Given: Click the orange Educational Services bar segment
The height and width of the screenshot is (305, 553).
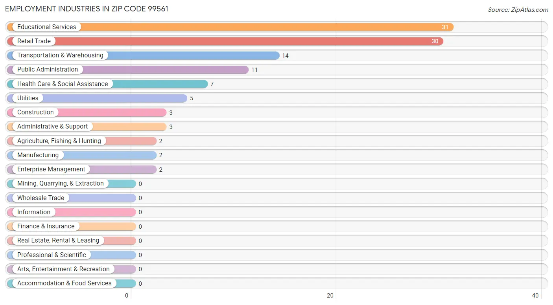Looking at the screenshot, I should pyautogui.click(x=230, y=27).
